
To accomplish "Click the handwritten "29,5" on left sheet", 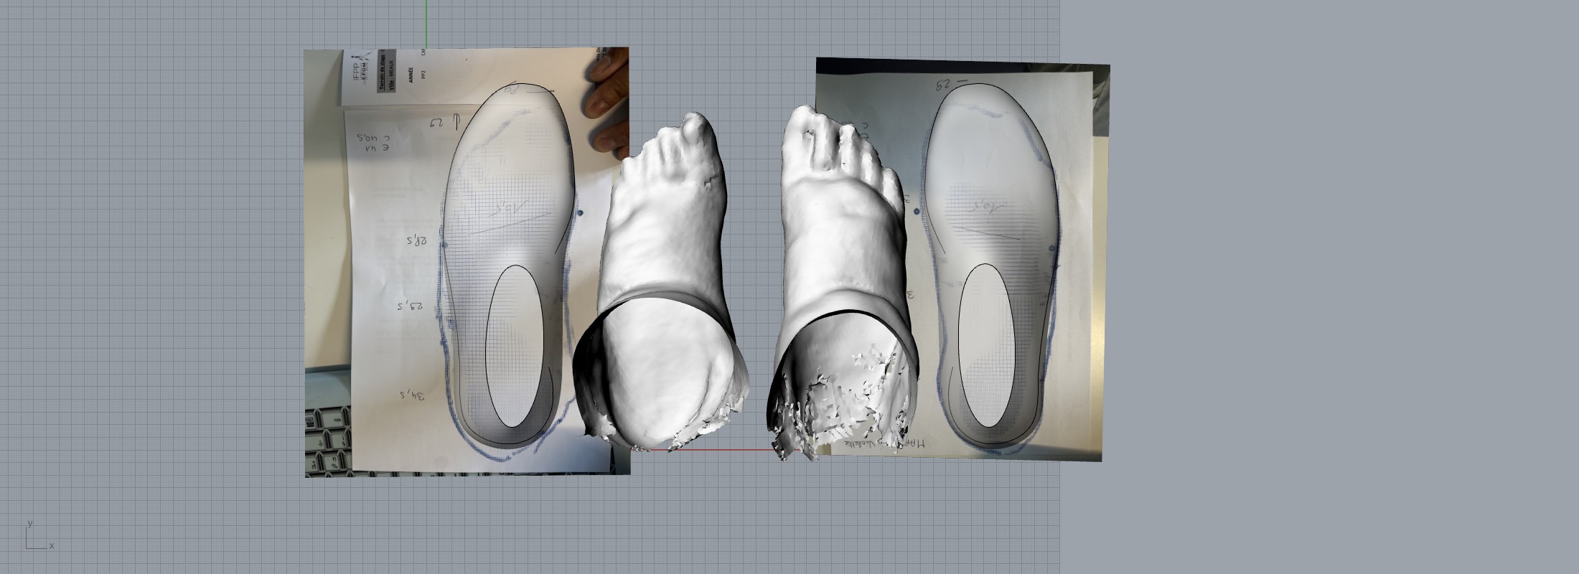I will (411, 306).
